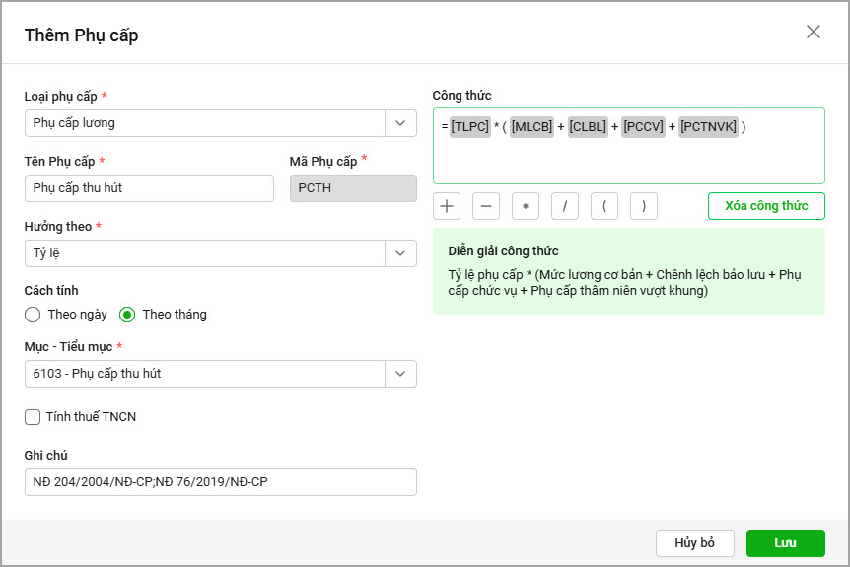The image size is (850, 567).
Task: Click the Xóa công thức button
Action: click(x=766, y=206)
